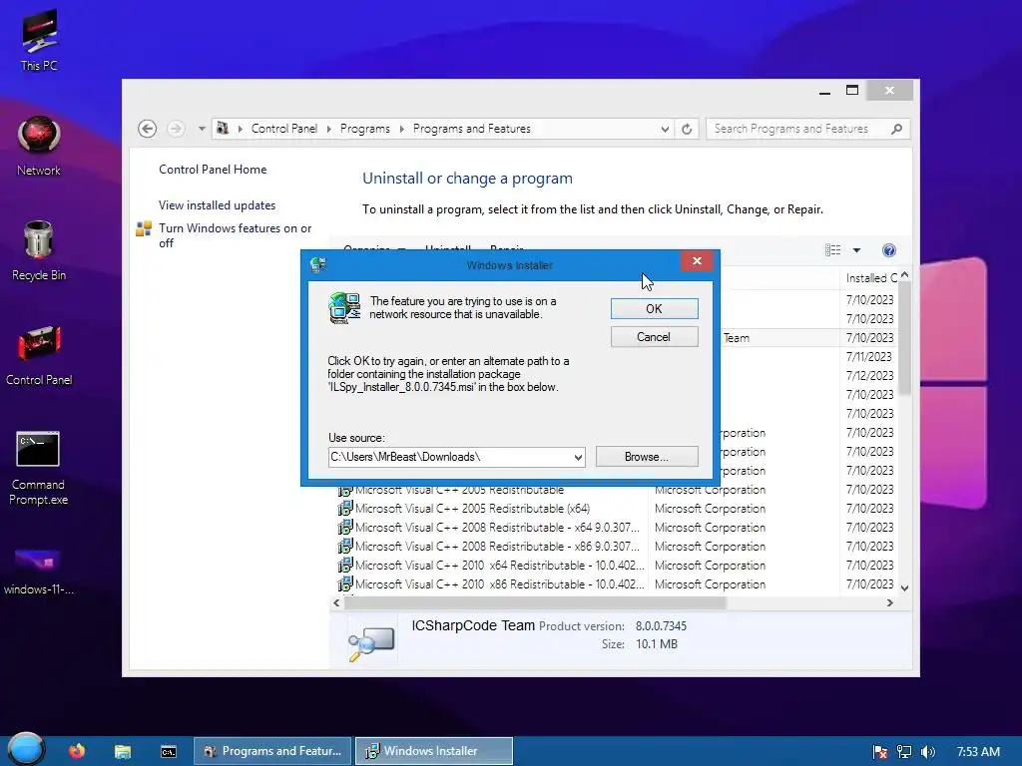The image size is (1022, 766).
Task: Click Browse... to choose source folder
Action: (647, 457)
